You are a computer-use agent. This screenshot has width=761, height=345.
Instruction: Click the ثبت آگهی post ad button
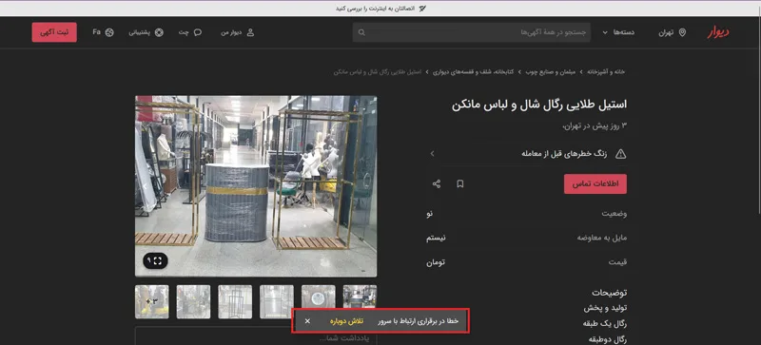click(x=54, y=32)
